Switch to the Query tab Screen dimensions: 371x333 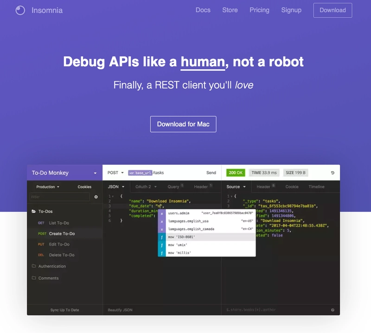coord(175,187)
